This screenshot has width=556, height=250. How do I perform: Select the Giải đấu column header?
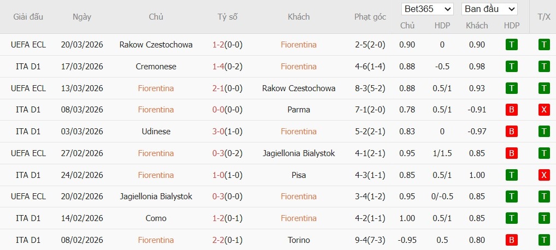28,17
